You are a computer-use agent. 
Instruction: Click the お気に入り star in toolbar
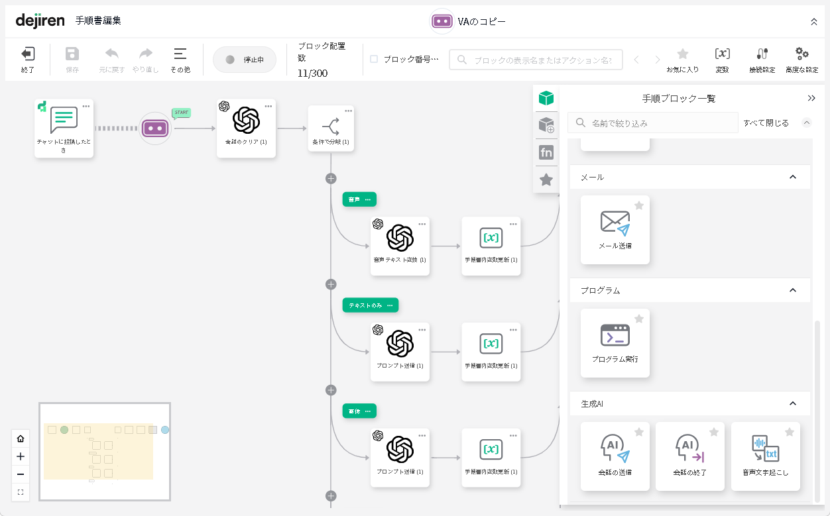682,54
